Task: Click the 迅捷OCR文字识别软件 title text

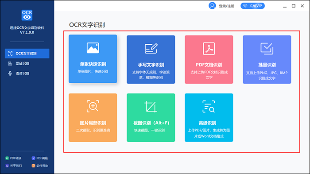Action: pyautogui.click(x=27, y=28)
